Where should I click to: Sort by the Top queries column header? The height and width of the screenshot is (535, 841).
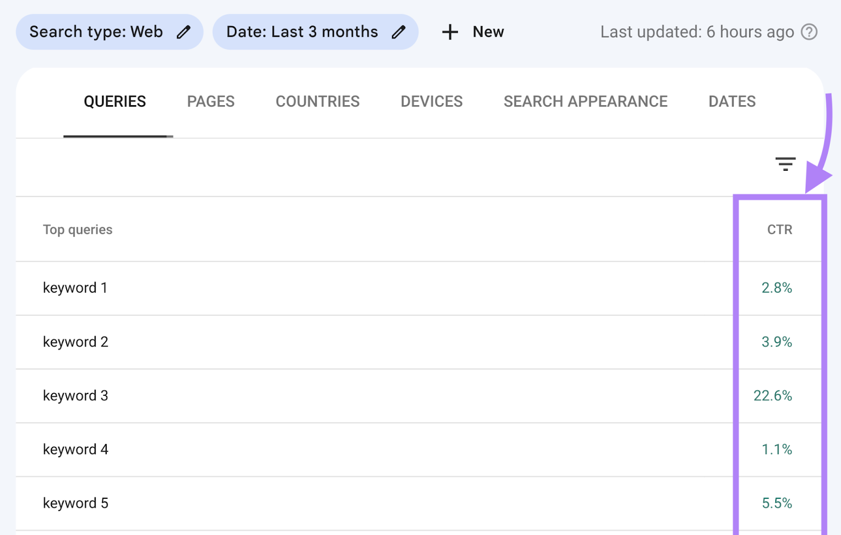point(77,230)
